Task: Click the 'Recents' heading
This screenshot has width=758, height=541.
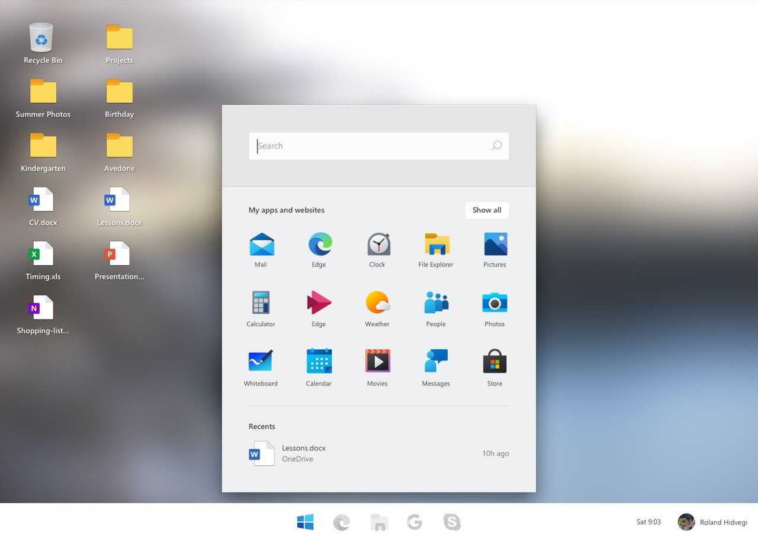Action: coord(262,426)
